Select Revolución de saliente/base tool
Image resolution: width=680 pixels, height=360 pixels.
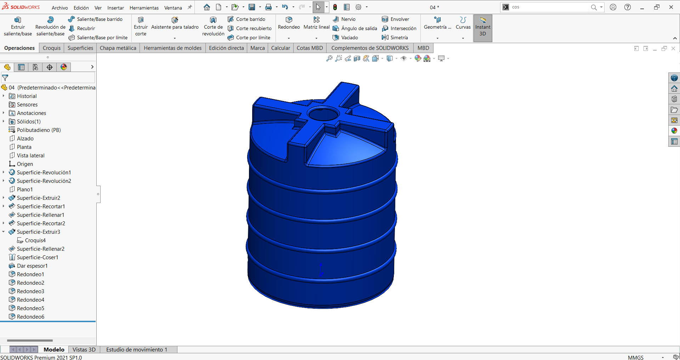50,27
